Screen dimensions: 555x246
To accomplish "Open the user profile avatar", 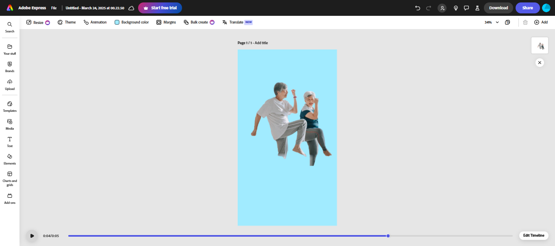I will tap(546, 8).
